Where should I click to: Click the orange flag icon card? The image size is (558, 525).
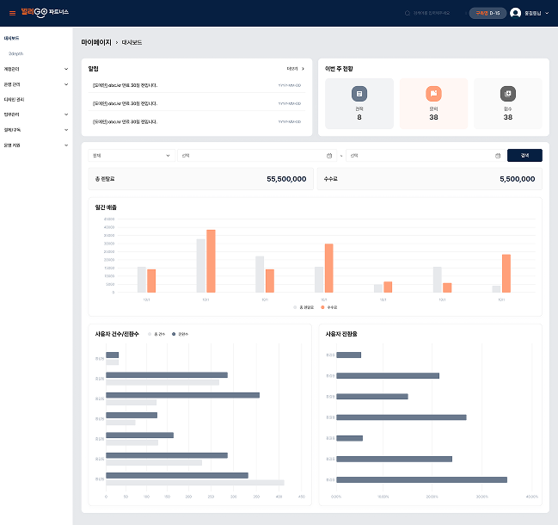(433, 103)
